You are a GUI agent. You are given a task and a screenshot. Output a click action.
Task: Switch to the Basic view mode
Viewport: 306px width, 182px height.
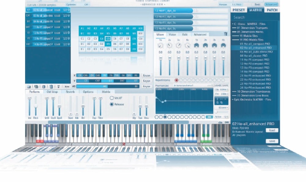point(257,4)
